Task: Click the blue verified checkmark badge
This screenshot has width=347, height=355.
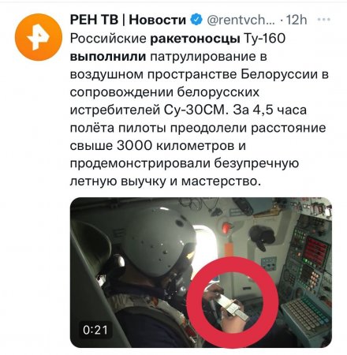Action: [x=196, y=20]
